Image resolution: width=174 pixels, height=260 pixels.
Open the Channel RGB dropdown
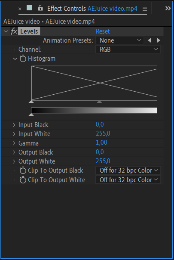tap(128, 50)
